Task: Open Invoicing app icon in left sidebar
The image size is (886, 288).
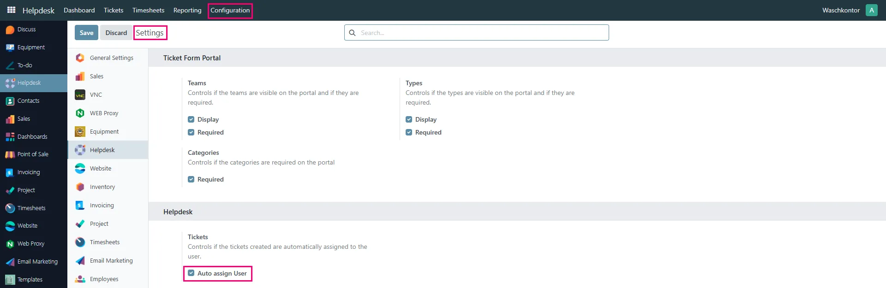Action: tap(10, 172)
